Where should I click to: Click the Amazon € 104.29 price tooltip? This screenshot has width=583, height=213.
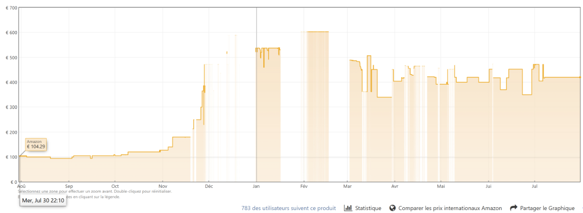click(x=36, y=144)
